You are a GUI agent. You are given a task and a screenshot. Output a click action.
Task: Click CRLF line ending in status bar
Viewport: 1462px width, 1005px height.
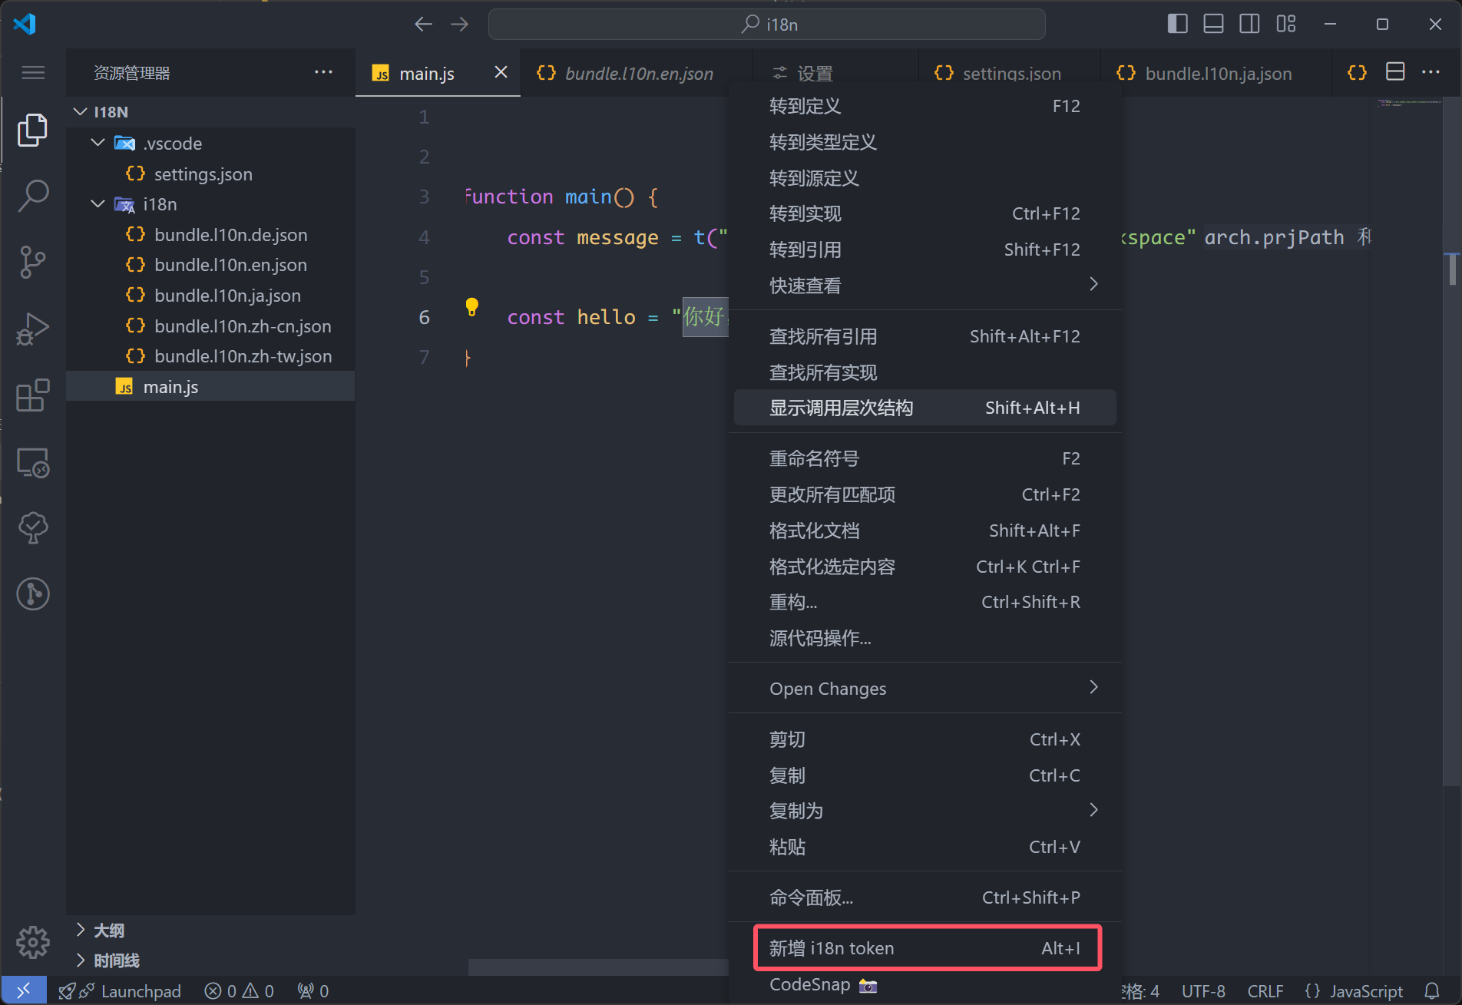pos(1265,990)
